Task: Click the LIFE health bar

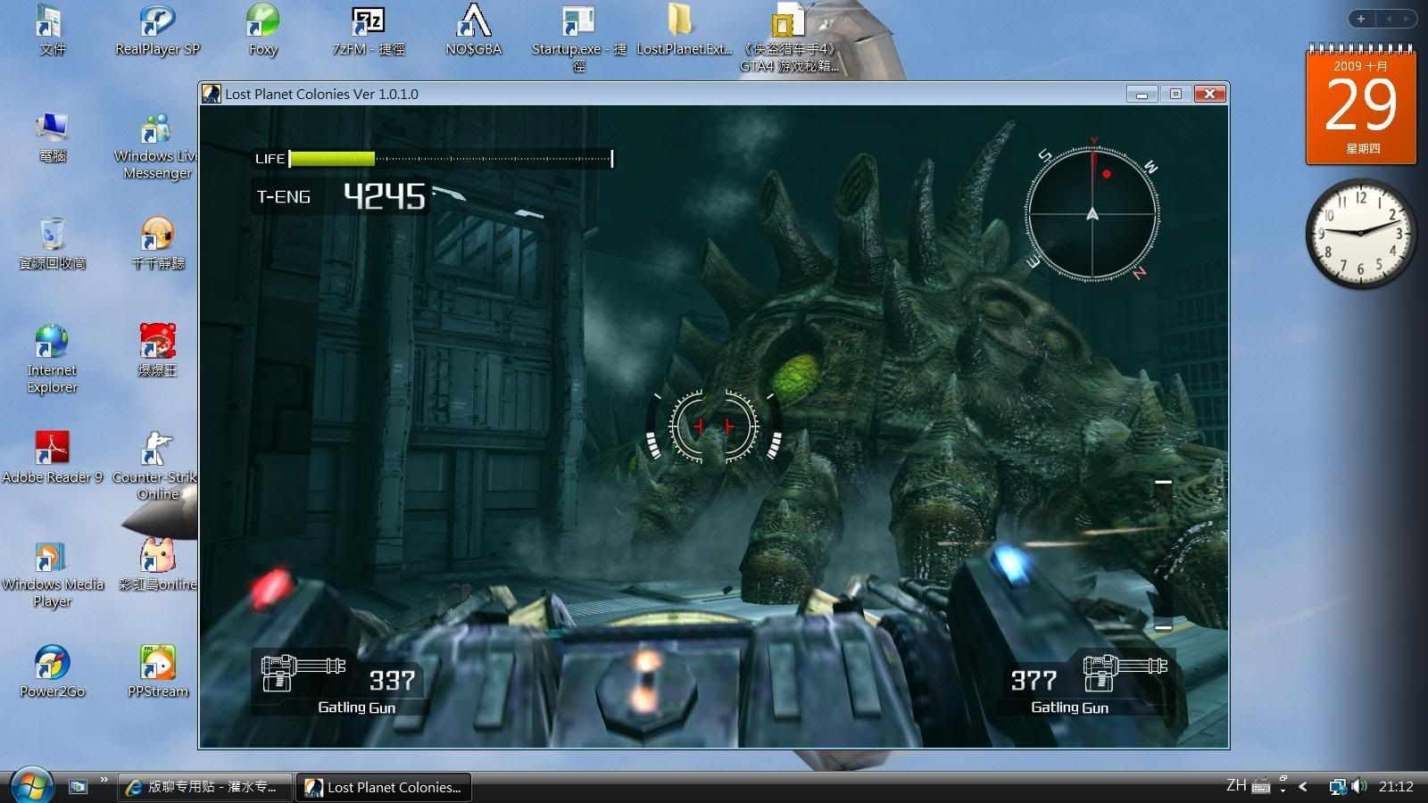Action: click(434, 159)
